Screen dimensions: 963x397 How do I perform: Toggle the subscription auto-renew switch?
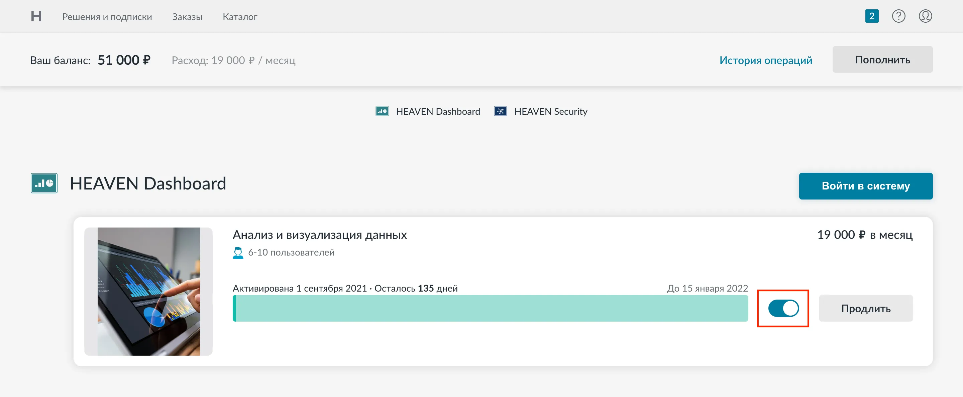[x=783, y=308]
